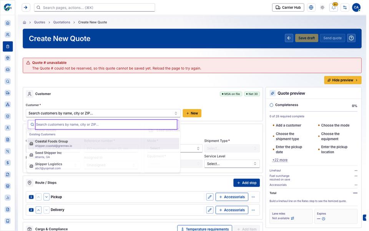Open the Service Level dropdown
Image resolution: width=369 pixels, height=231 pixels.
[232, 164]
